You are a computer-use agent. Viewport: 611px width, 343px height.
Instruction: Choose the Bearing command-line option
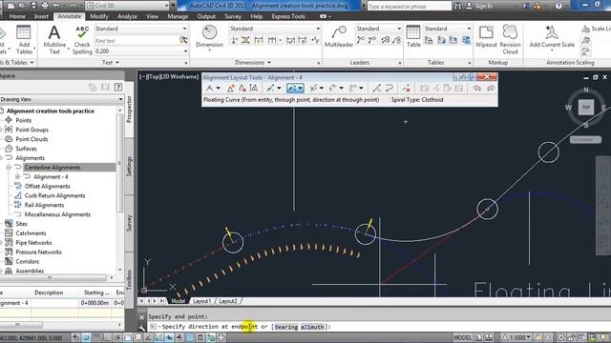286,327
